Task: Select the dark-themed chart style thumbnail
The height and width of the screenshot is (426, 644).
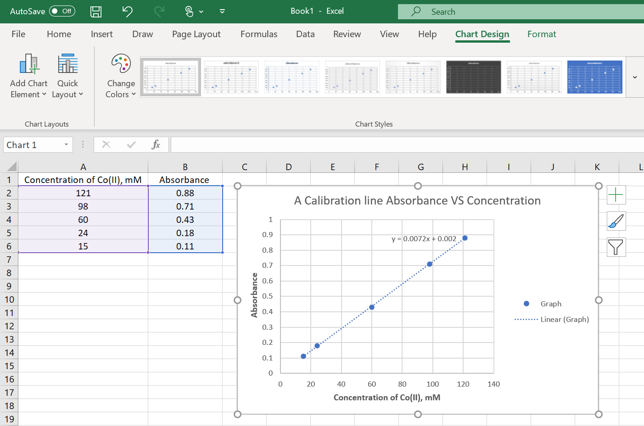Action: pos(473,77)
